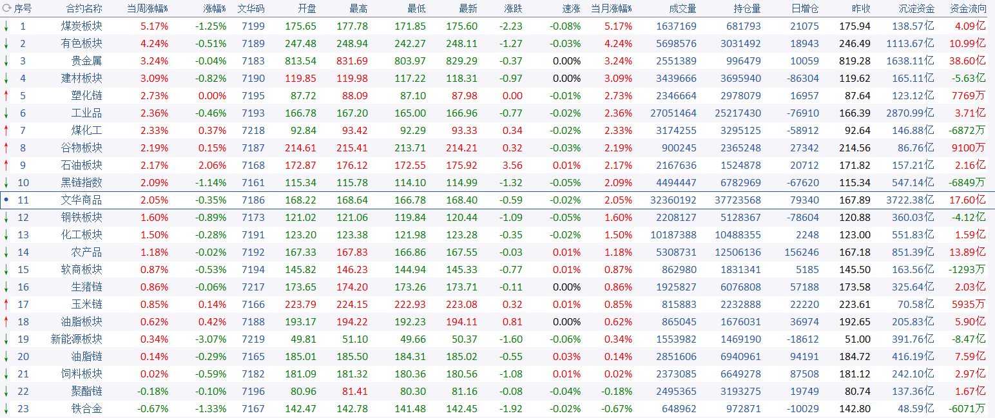
Task: Open the 煤炭板块 contract row
Action: coord(81,26)
